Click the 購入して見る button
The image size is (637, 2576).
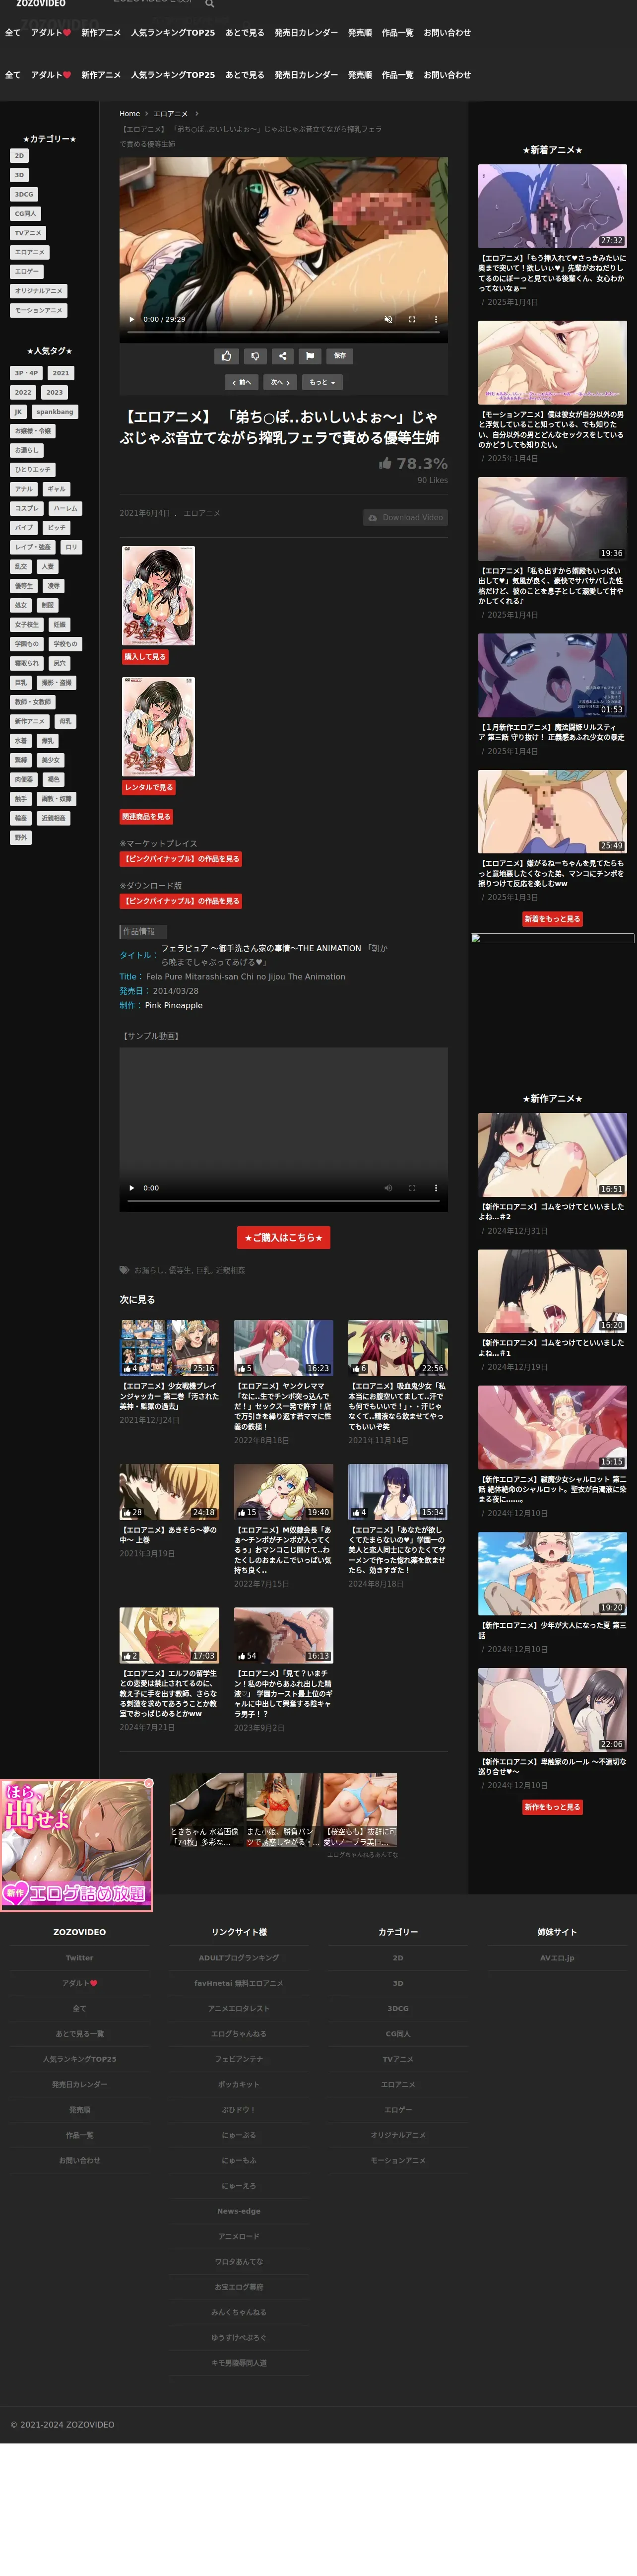click(145, 657)
